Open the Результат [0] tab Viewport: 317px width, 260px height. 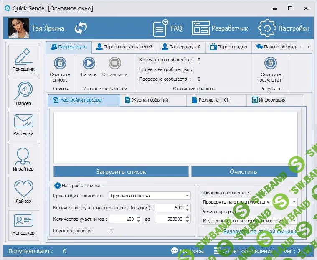216,100
